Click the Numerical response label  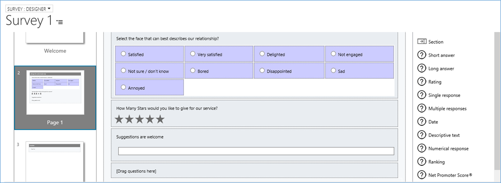[449, 149]
